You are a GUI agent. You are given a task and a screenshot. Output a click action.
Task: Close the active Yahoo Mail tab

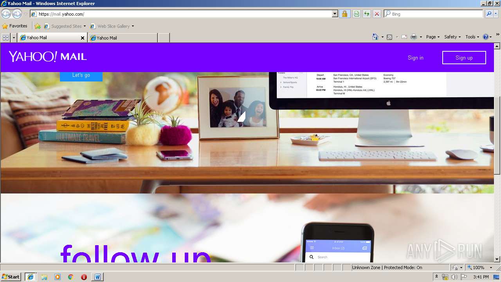[x=83, y=38]
